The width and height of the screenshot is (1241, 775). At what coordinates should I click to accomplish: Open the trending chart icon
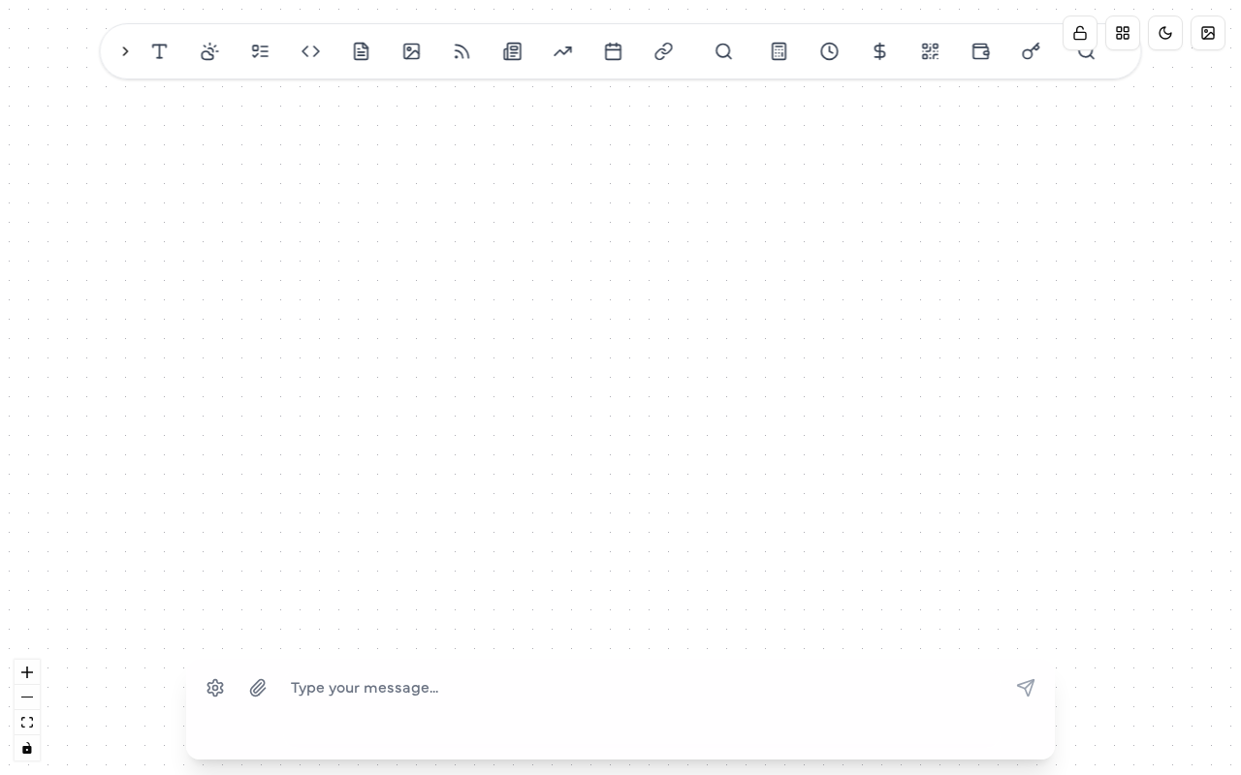[x=562, y=51]
